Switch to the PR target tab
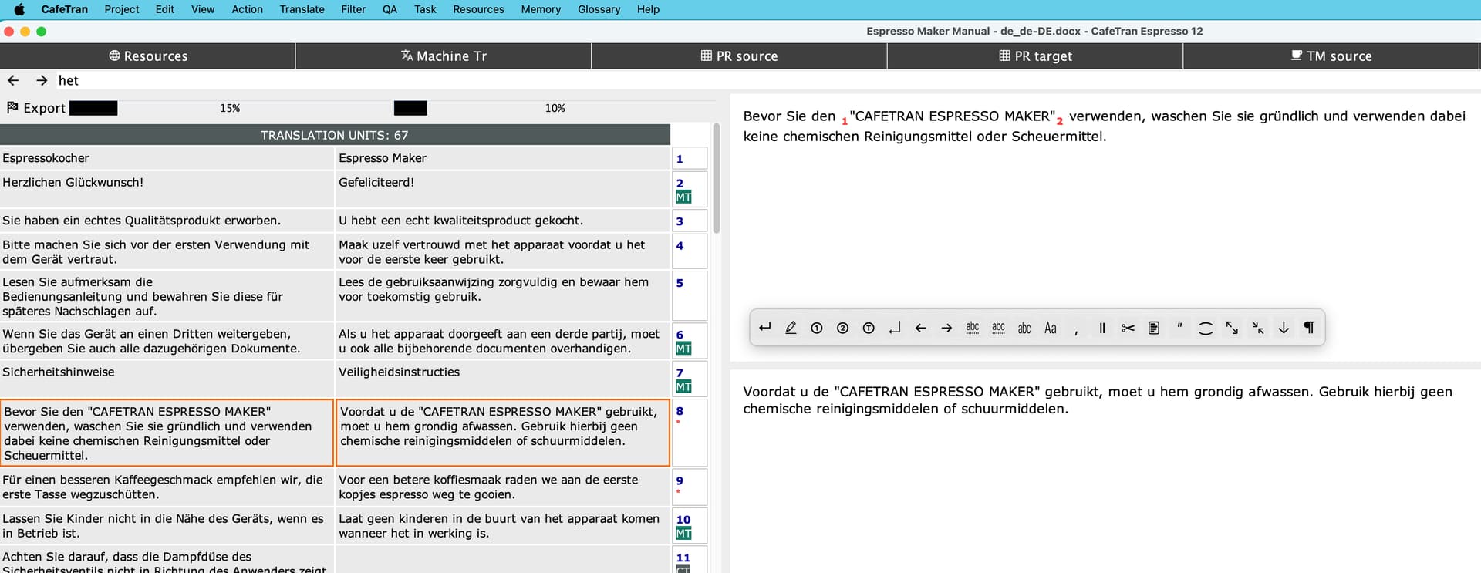 tap(1035, 56)
